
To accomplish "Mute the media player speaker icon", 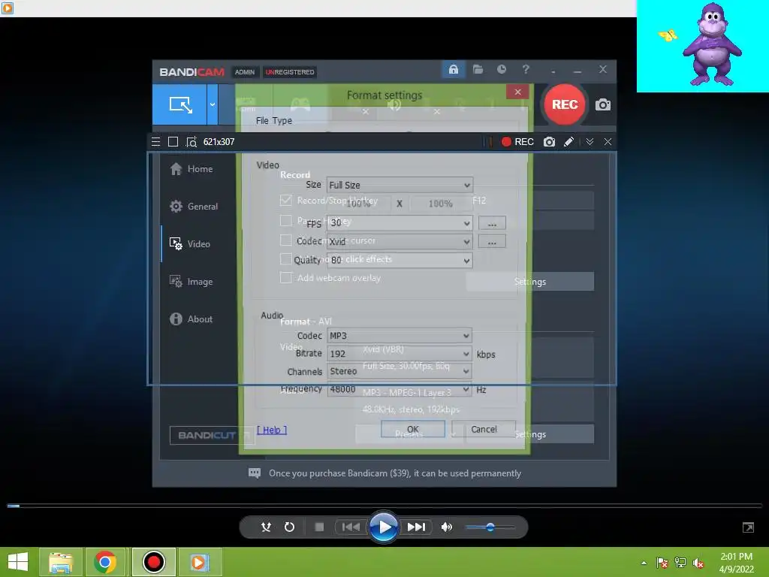I will tap(446, 527).
